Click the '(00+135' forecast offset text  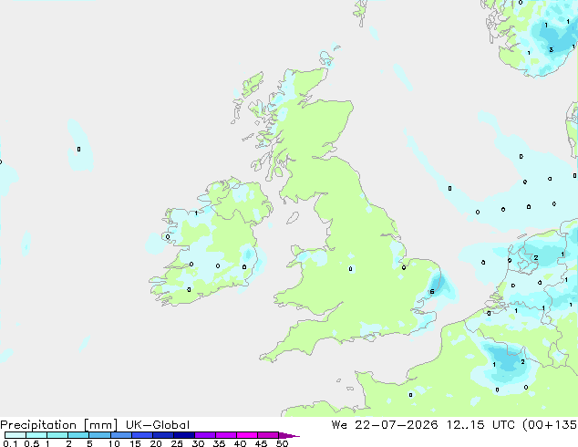550,425
